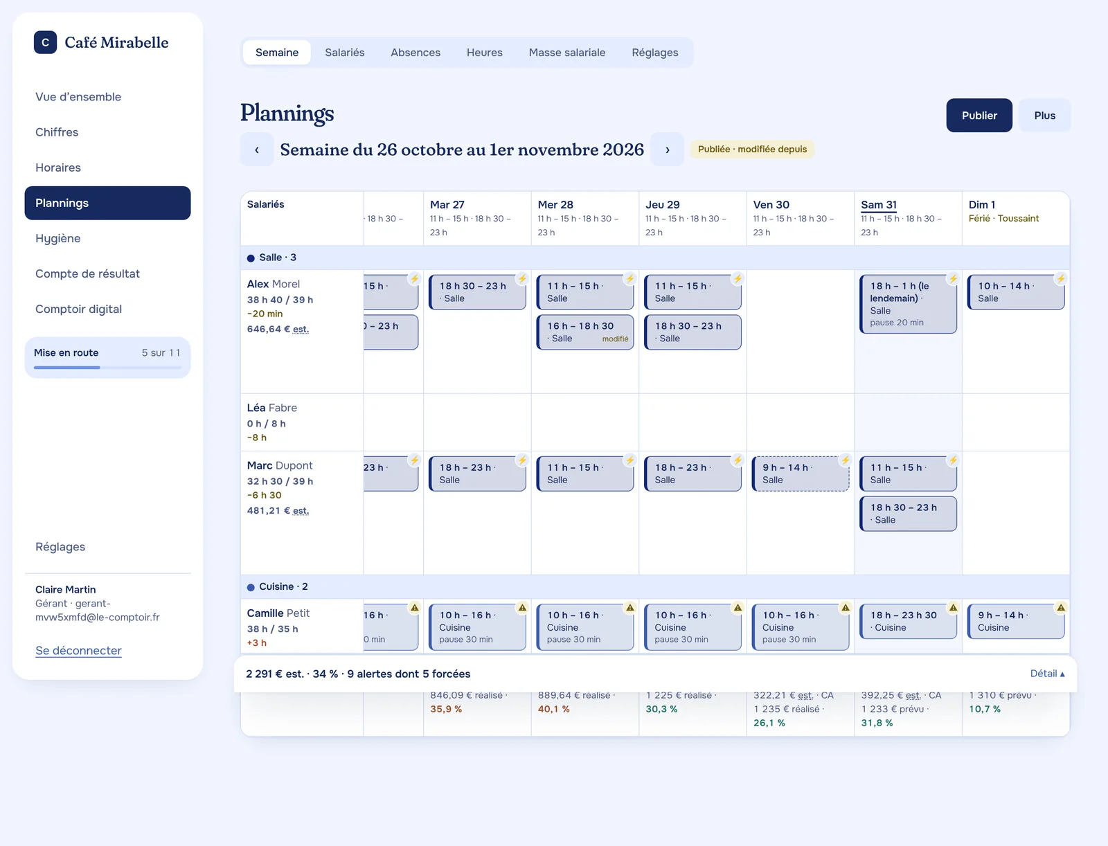Click Marc Dupont's 481,21 € est. value

pyautogui.click(x=278, y=510)
